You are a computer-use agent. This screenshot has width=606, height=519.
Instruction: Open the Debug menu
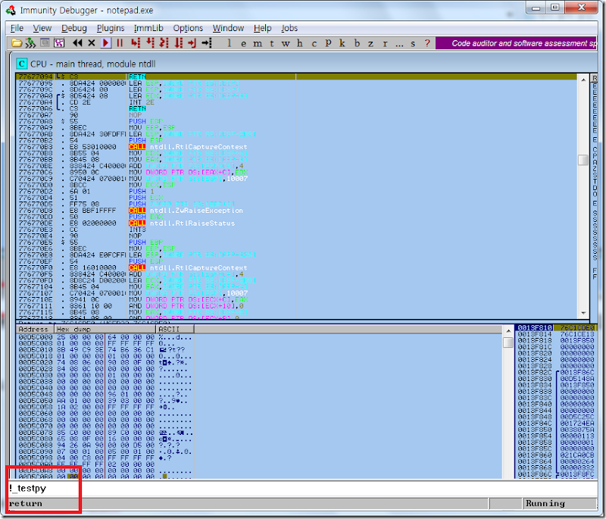(74, 28)
